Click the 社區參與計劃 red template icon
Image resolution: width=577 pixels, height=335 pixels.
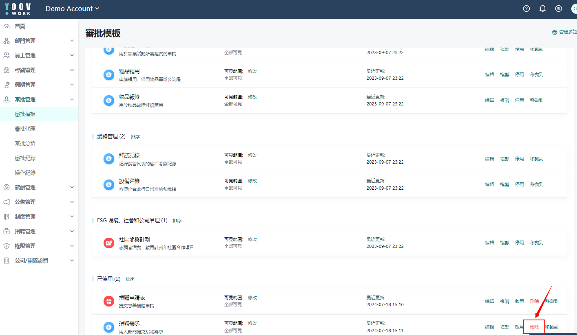pyautogui.click(x=108, y=243)
